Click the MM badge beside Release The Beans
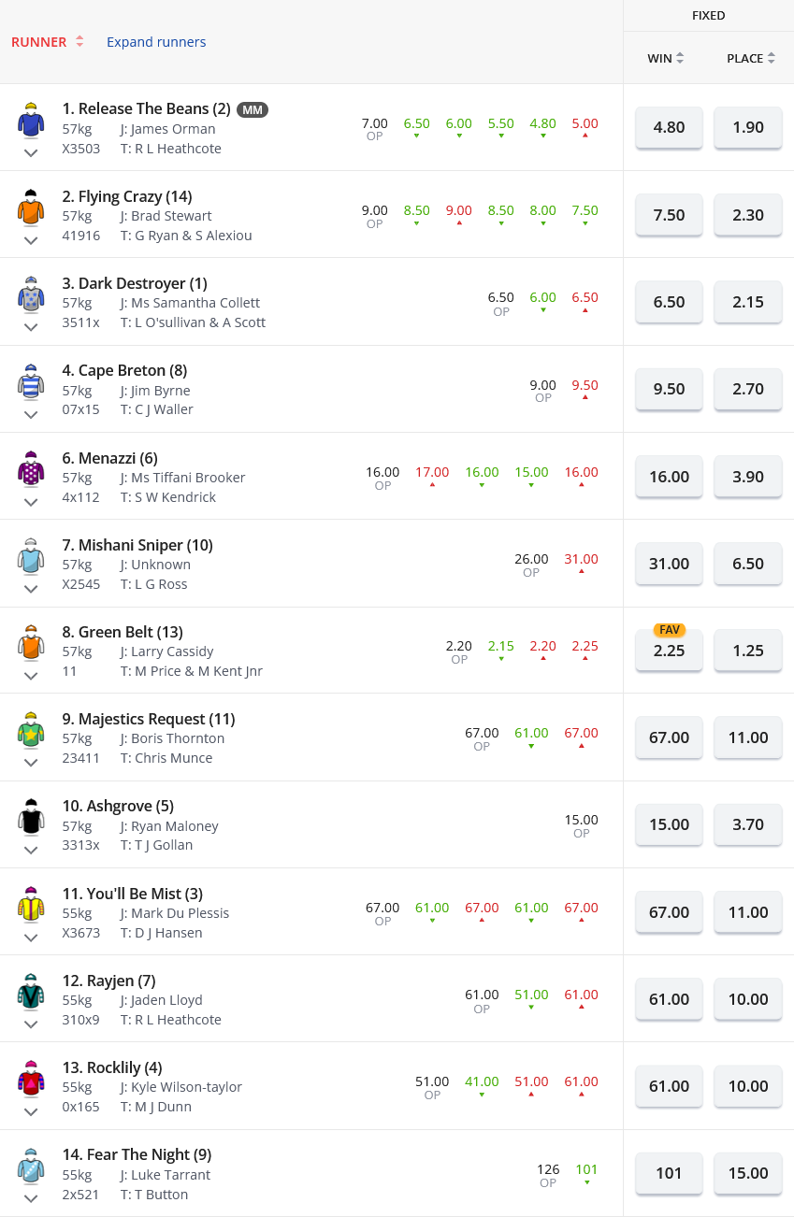This screenshot has height=1217, width=794. pyautogui.click(x=252, y=109)
